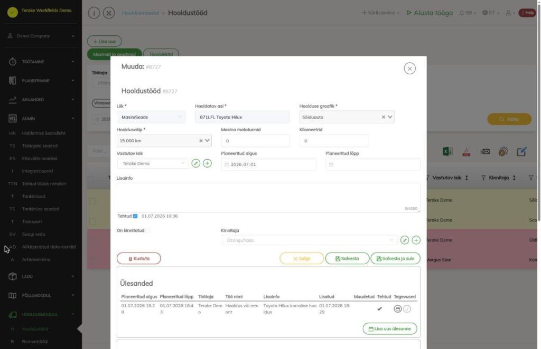Click Salvesta ja sule button
Screen dimensions: 541x349
(395, 258)
